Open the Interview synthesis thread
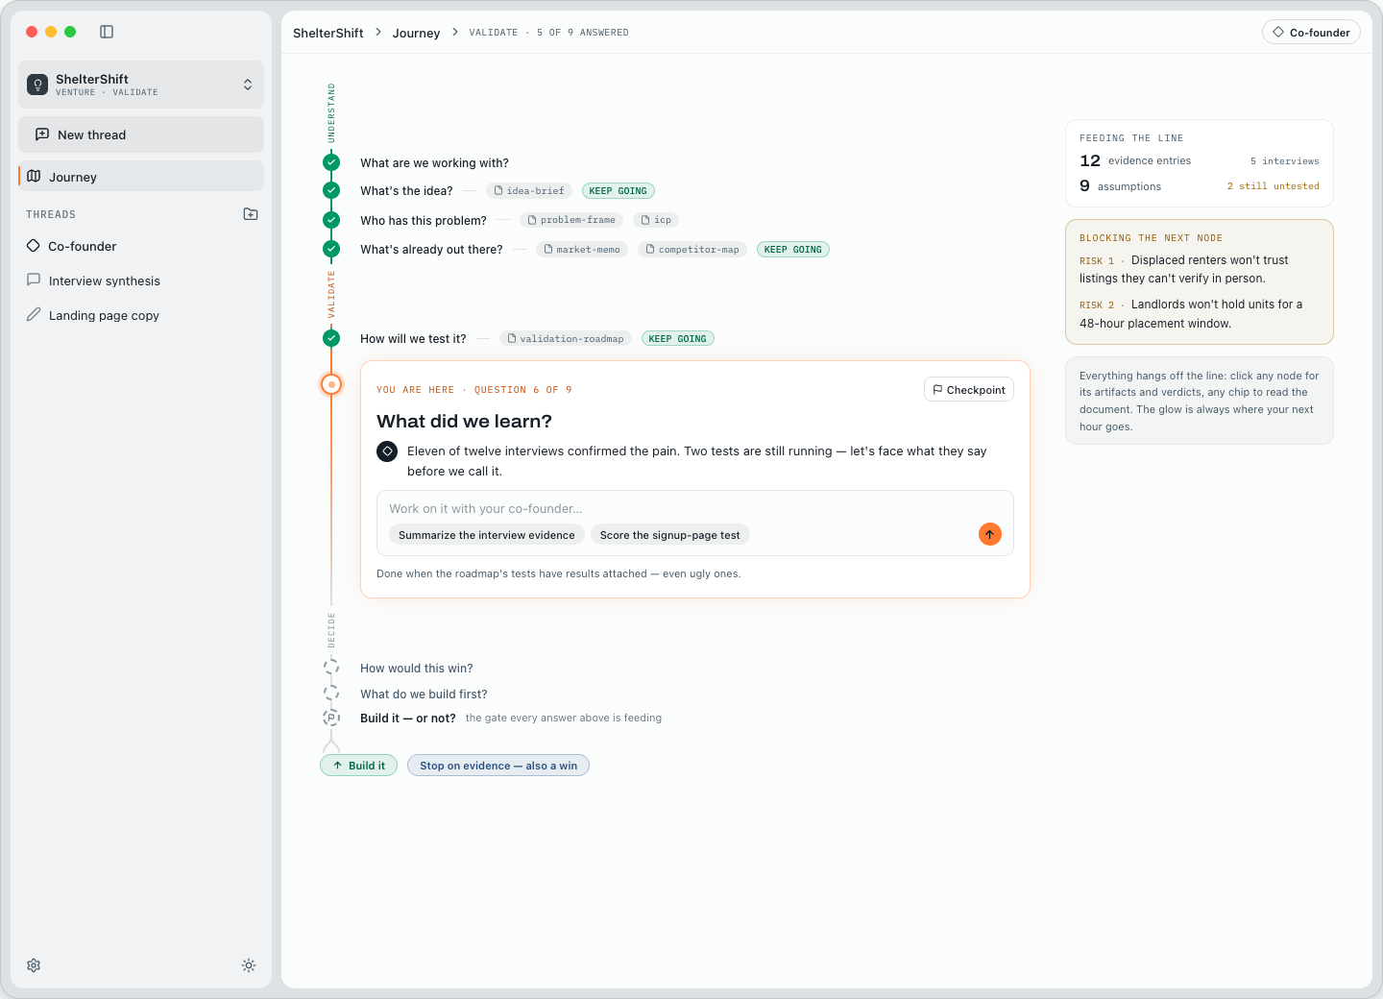The height and width of the screenshot is (999, 1383). coord(141,280)
